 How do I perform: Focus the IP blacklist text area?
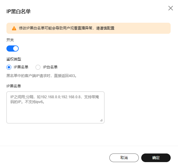tap(55, 107)
